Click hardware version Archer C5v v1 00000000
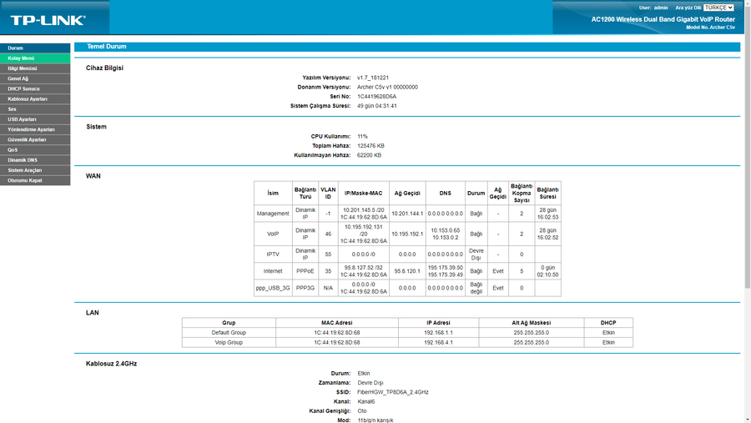 point(387,88)
